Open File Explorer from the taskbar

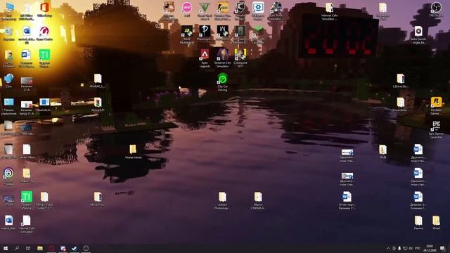coord(40,248)
